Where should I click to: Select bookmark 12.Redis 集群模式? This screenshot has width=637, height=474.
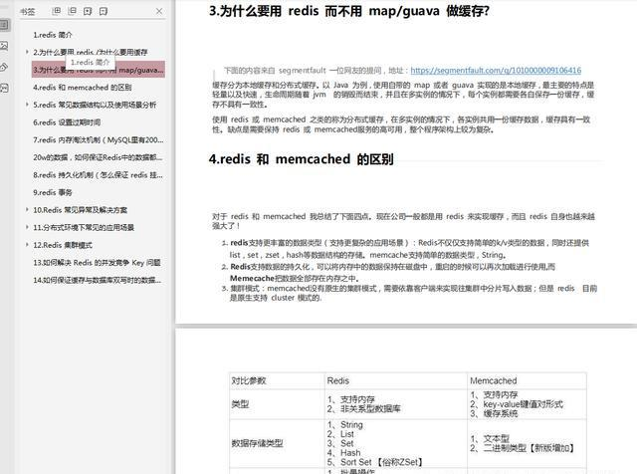click(x=63, y=245)
